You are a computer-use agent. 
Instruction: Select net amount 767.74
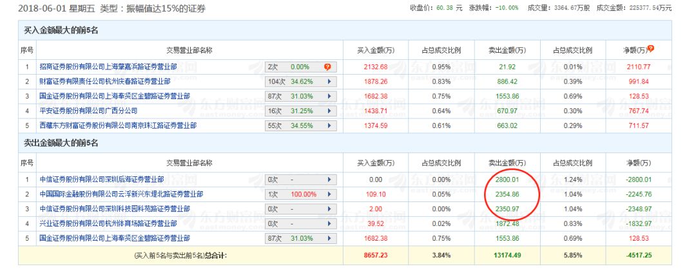tap(638, 111)
